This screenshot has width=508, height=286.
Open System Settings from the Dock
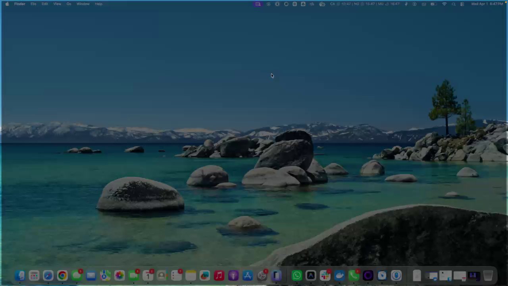(262, 276)
